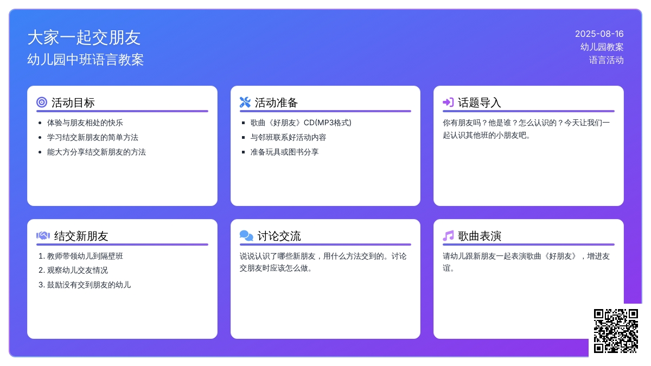The image size is (651, 366).
Task: Click step 1 教师带领幼儿到隔壁班
Action: (85, 256)
